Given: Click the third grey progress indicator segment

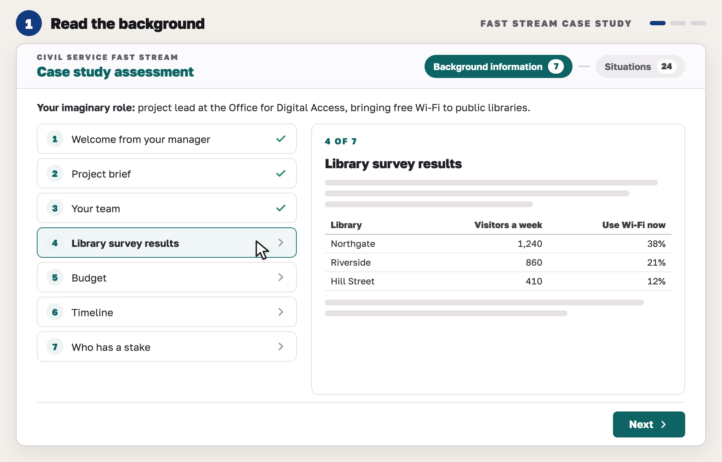Looking at the screenshot, I should pyautogui.click(x=698, y=23).
